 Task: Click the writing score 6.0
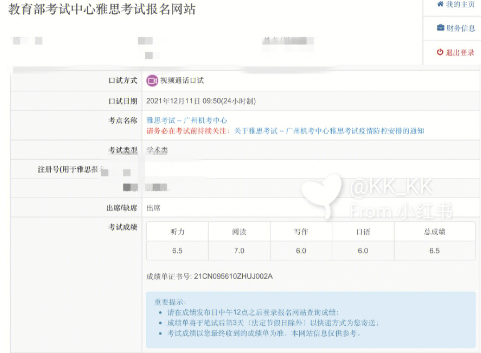[x=301, y=251]
